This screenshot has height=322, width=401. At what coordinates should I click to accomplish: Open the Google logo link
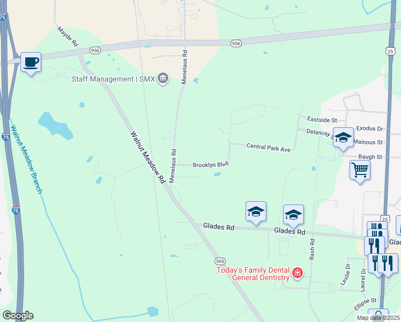click(18, 316)
